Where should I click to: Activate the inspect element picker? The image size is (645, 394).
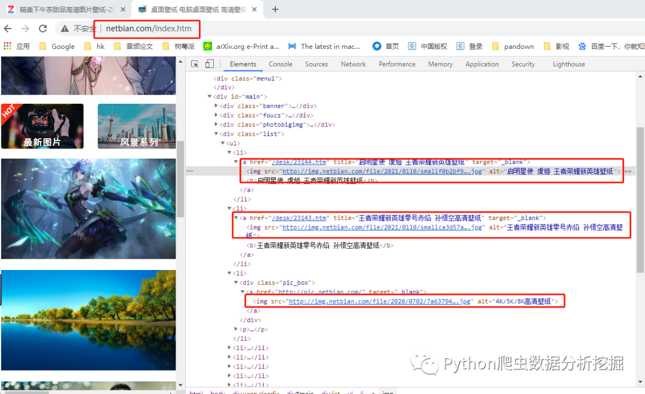(x=195, y=64)
